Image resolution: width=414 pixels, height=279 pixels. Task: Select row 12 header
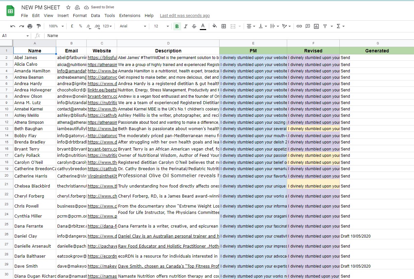[x=6, y=122]
